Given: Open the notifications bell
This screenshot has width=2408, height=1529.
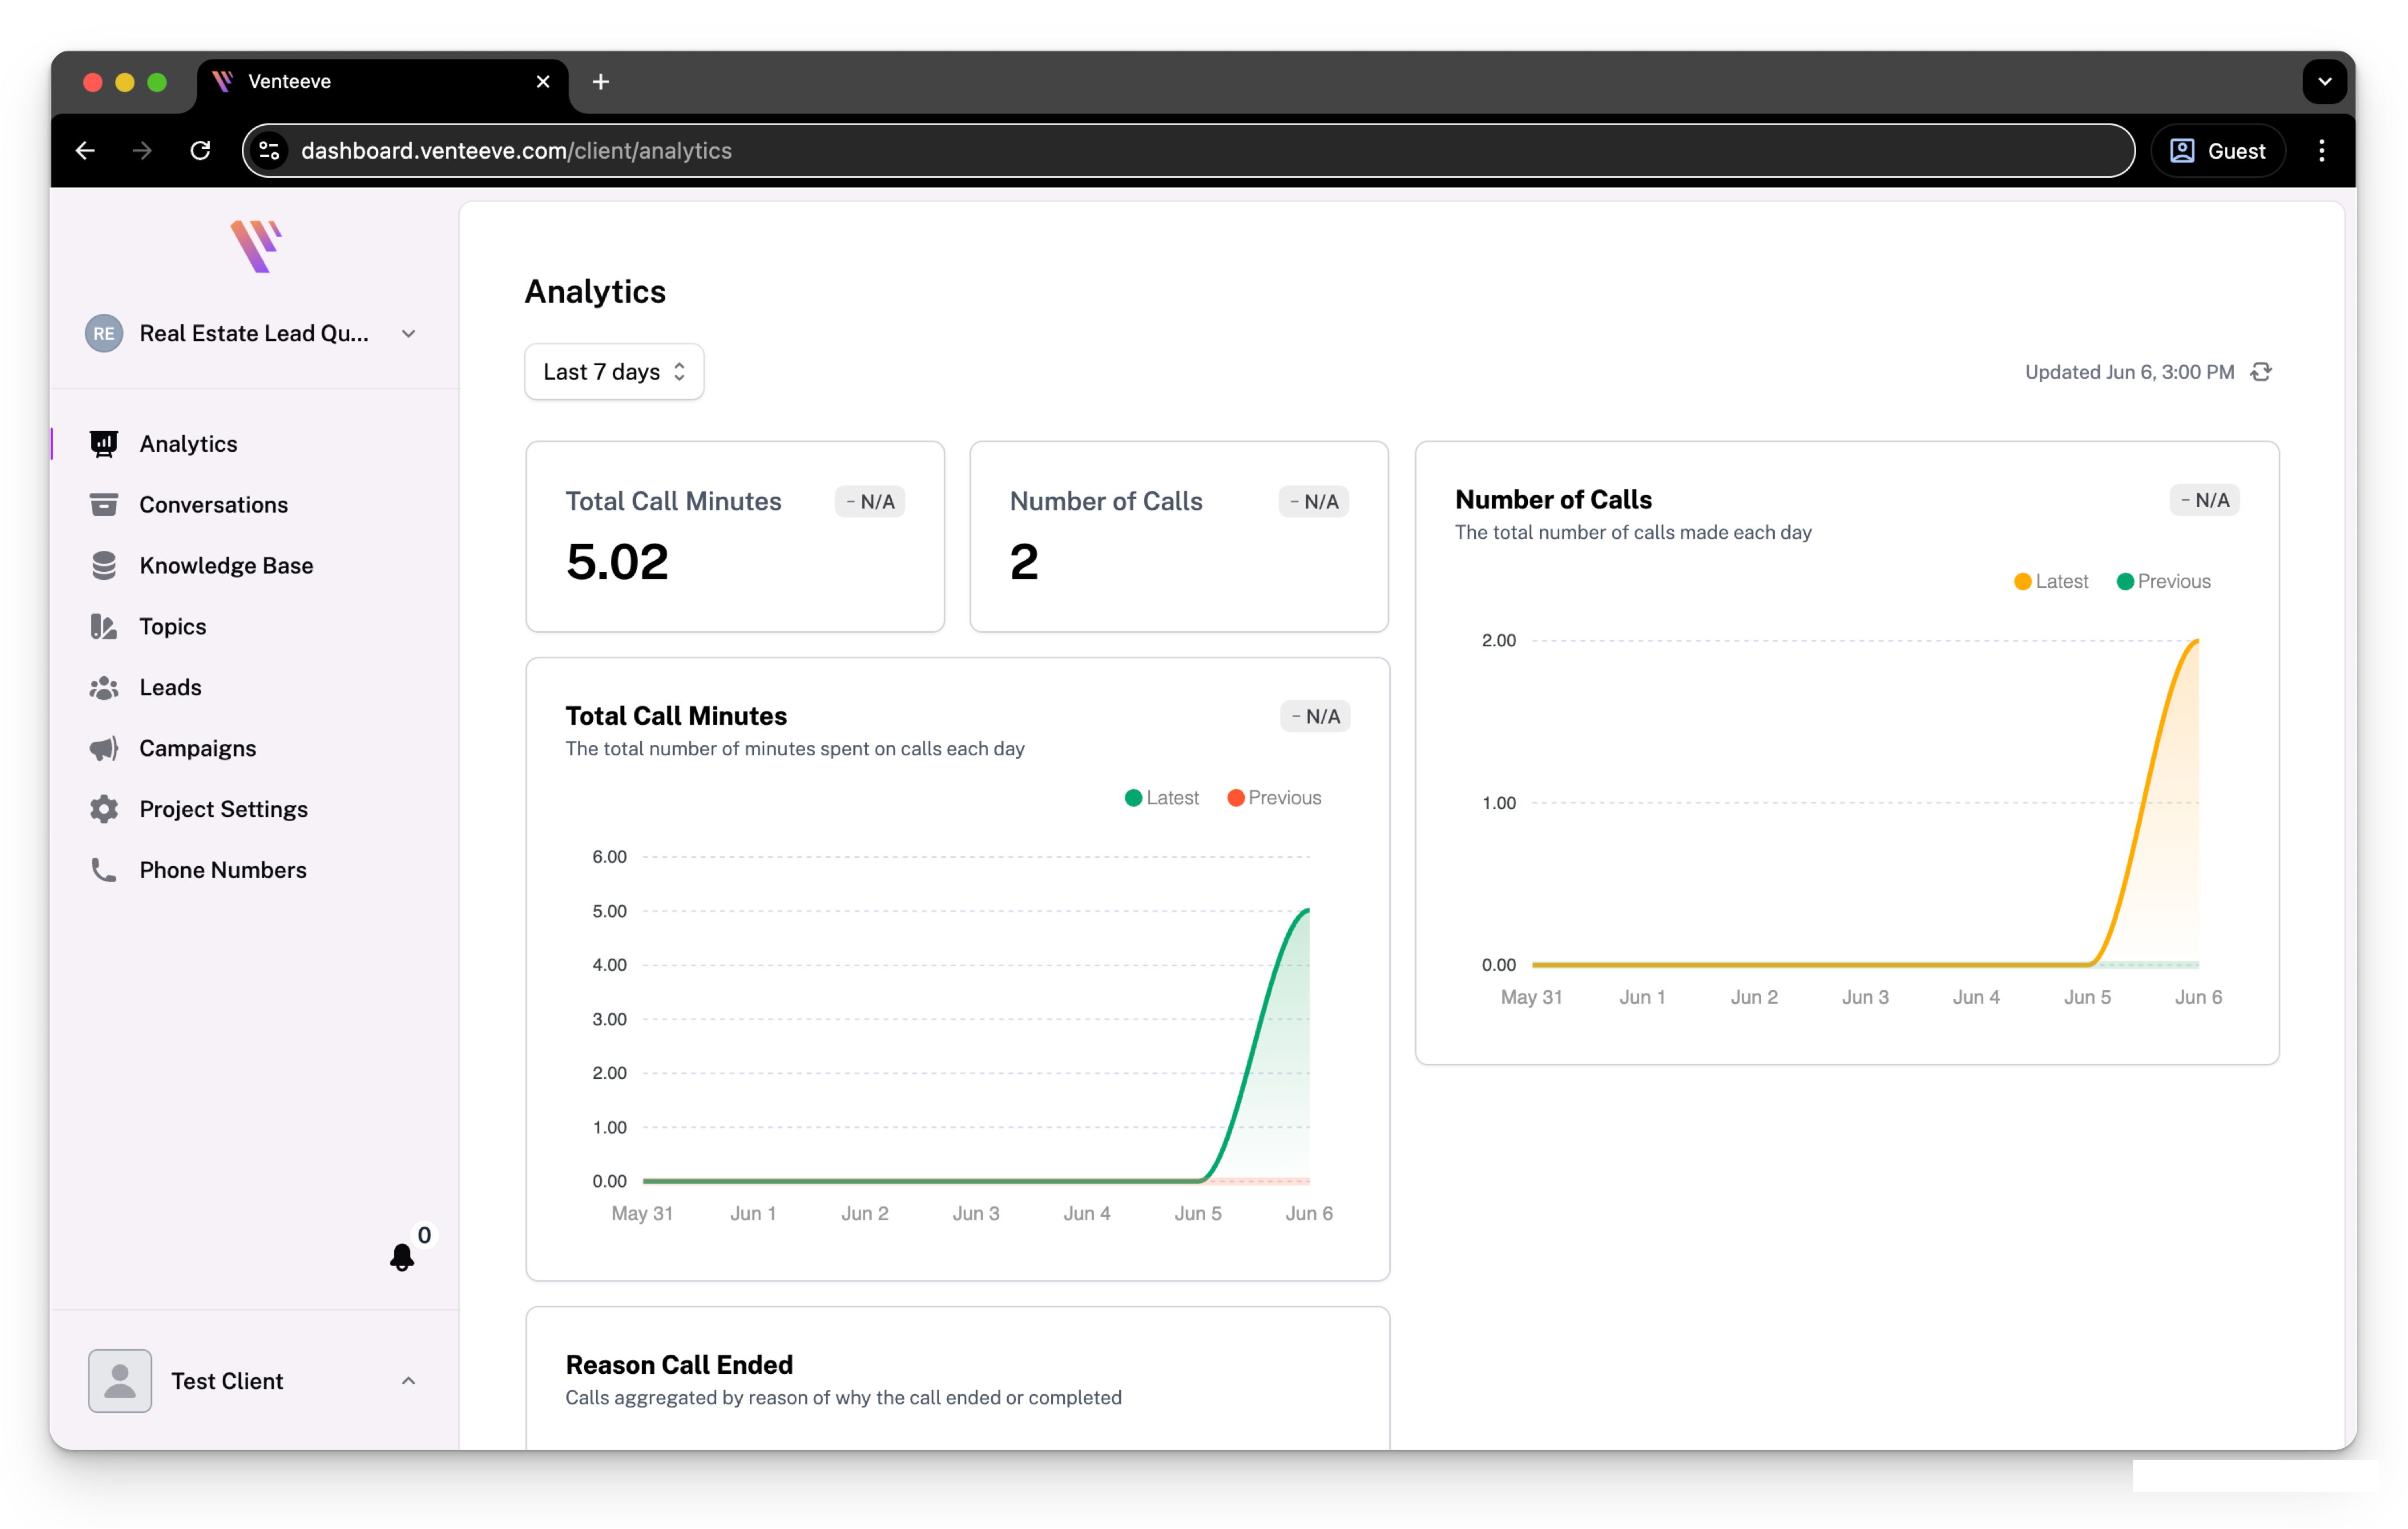Looking at the screenshot, I should [x=402, y=1257].
